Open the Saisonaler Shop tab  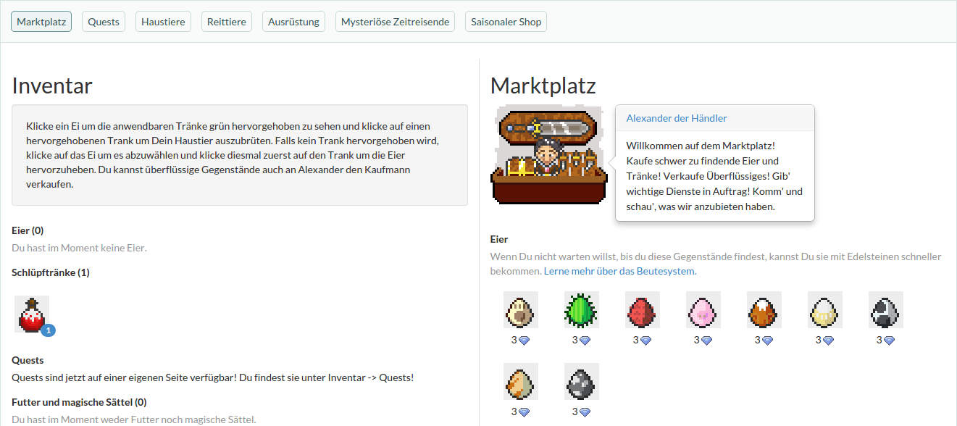(506, 22)
